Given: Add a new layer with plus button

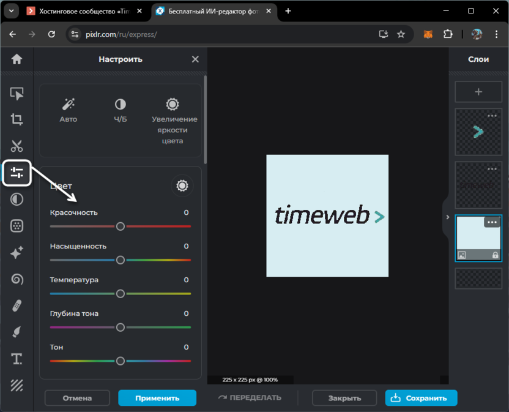Looking at the screenshot, I should point(478,92).
